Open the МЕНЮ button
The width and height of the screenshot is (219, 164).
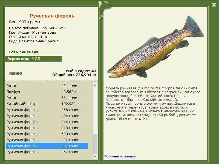16,74
